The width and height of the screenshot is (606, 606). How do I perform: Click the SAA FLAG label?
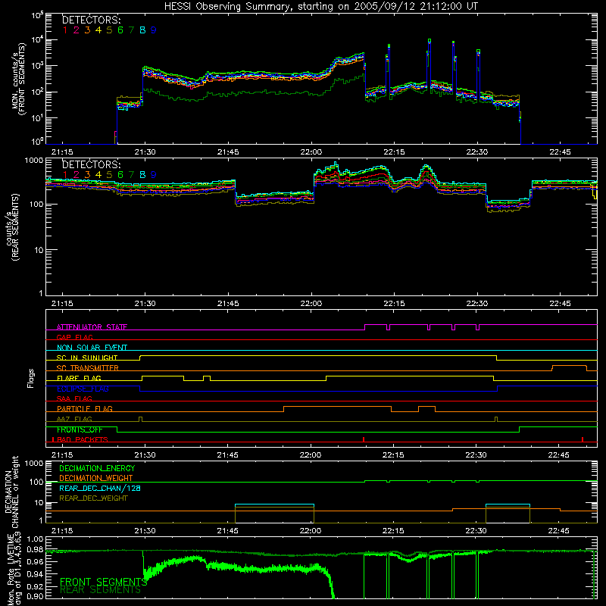[74, 398]
